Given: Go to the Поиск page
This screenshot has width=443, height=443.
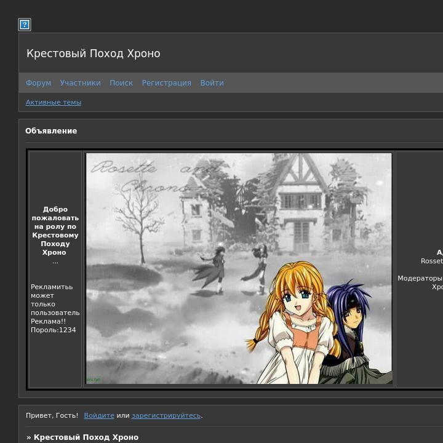Looking at the screenshot, I should pyautogui.click(x=121, y=83).
